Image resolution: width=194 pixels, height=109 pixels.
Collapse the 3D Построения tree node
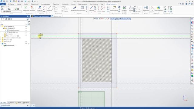(1, 26)
